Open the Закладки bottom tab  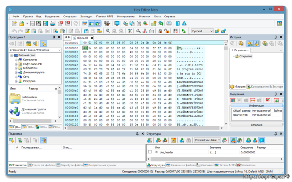coord(205,165)
